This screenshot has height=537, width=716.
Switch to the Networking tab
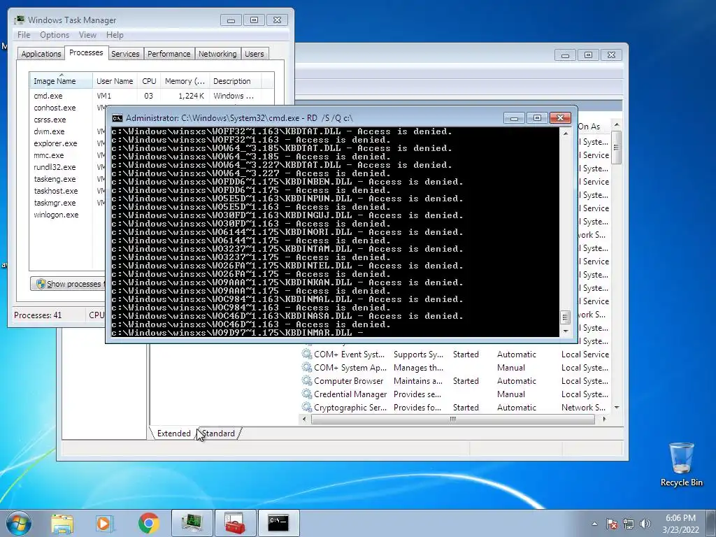click(217, 54)
